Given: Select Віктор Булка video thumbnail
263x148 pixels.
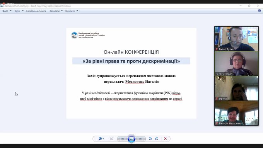Looking at the screenshot, I should [x=236, y=39].
